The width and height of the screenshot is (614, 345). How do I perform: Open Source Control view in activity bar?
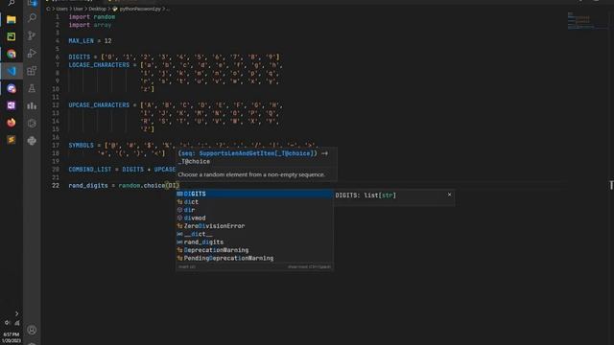[32, 35]
